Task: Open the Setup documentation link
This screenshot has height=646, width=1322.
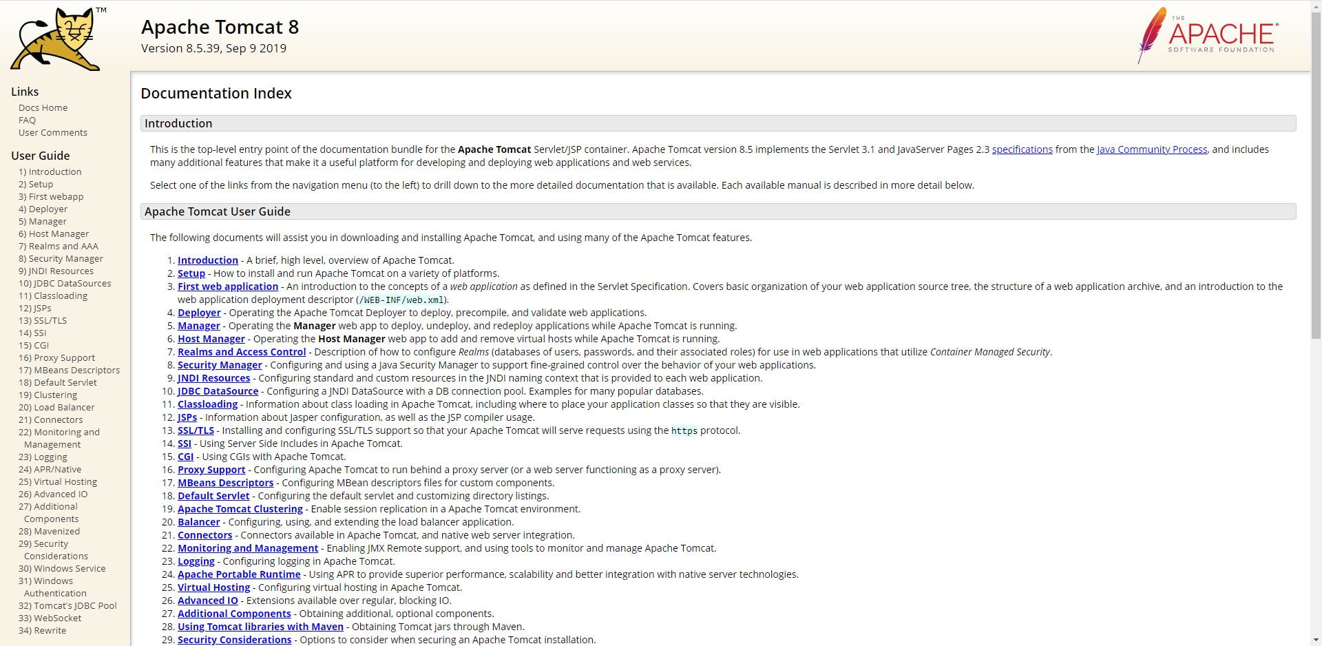Action: coord(191,273)
